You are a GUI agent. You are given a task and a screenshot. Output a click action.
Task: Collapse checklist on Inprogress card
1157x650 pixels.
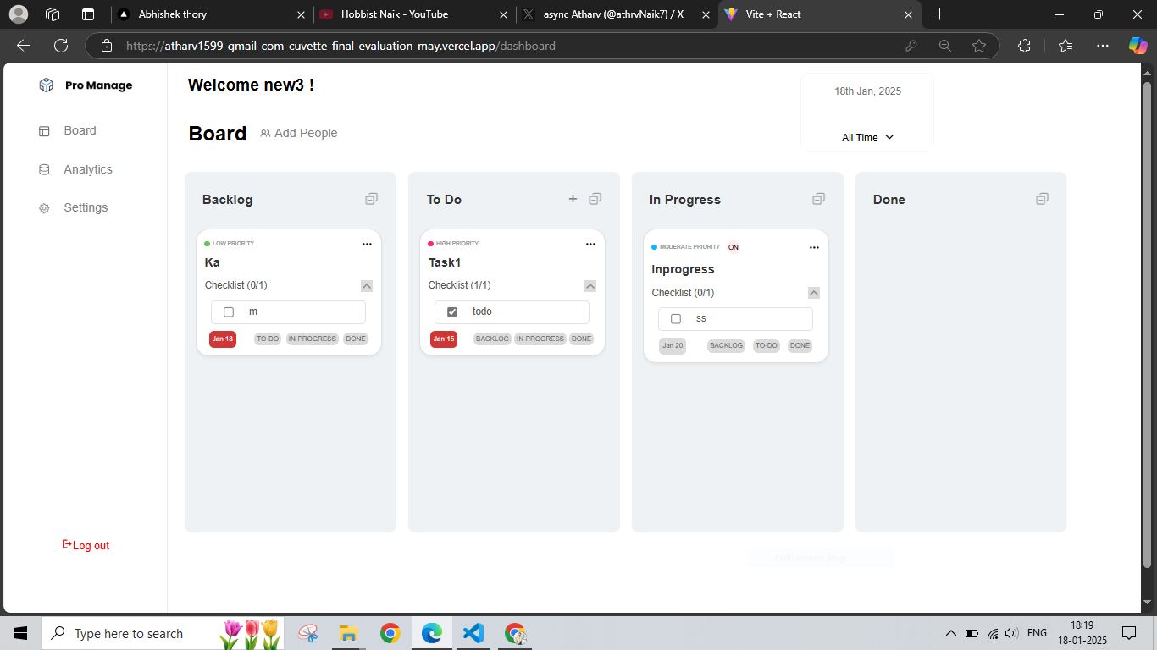click(x=814, y=293)
